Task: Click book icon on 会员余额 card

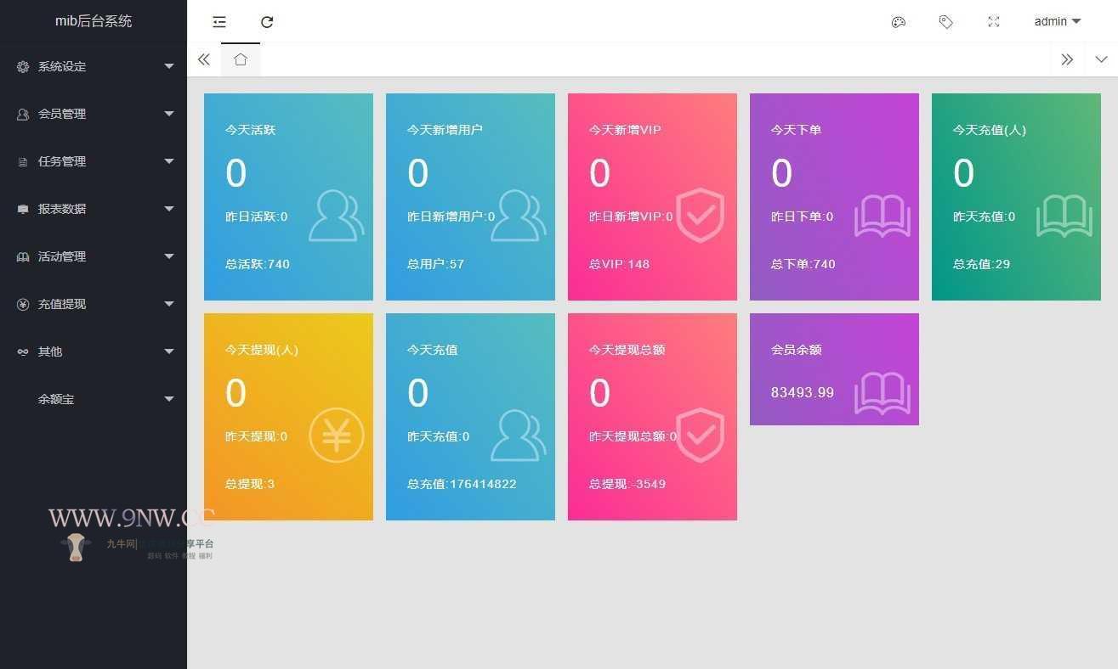Action: [x=882, y=393]
